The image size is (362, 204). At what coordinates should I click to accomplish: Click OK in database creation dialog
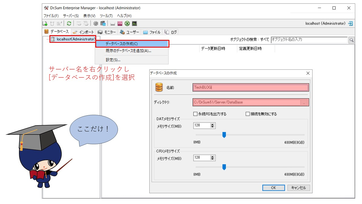click(273, 188)
